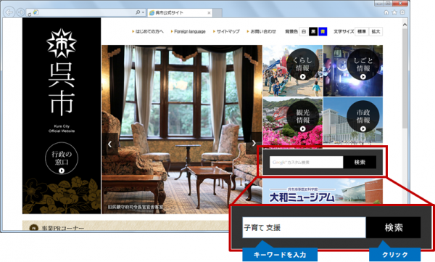Click the Kure city emblem logo
Screen dimensions: 435x262
point(62,44)
